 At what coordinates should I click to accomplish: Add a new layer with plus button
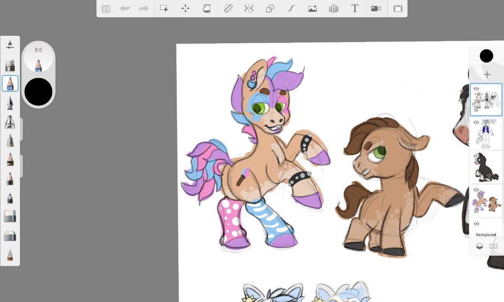(x=487, y=75)
